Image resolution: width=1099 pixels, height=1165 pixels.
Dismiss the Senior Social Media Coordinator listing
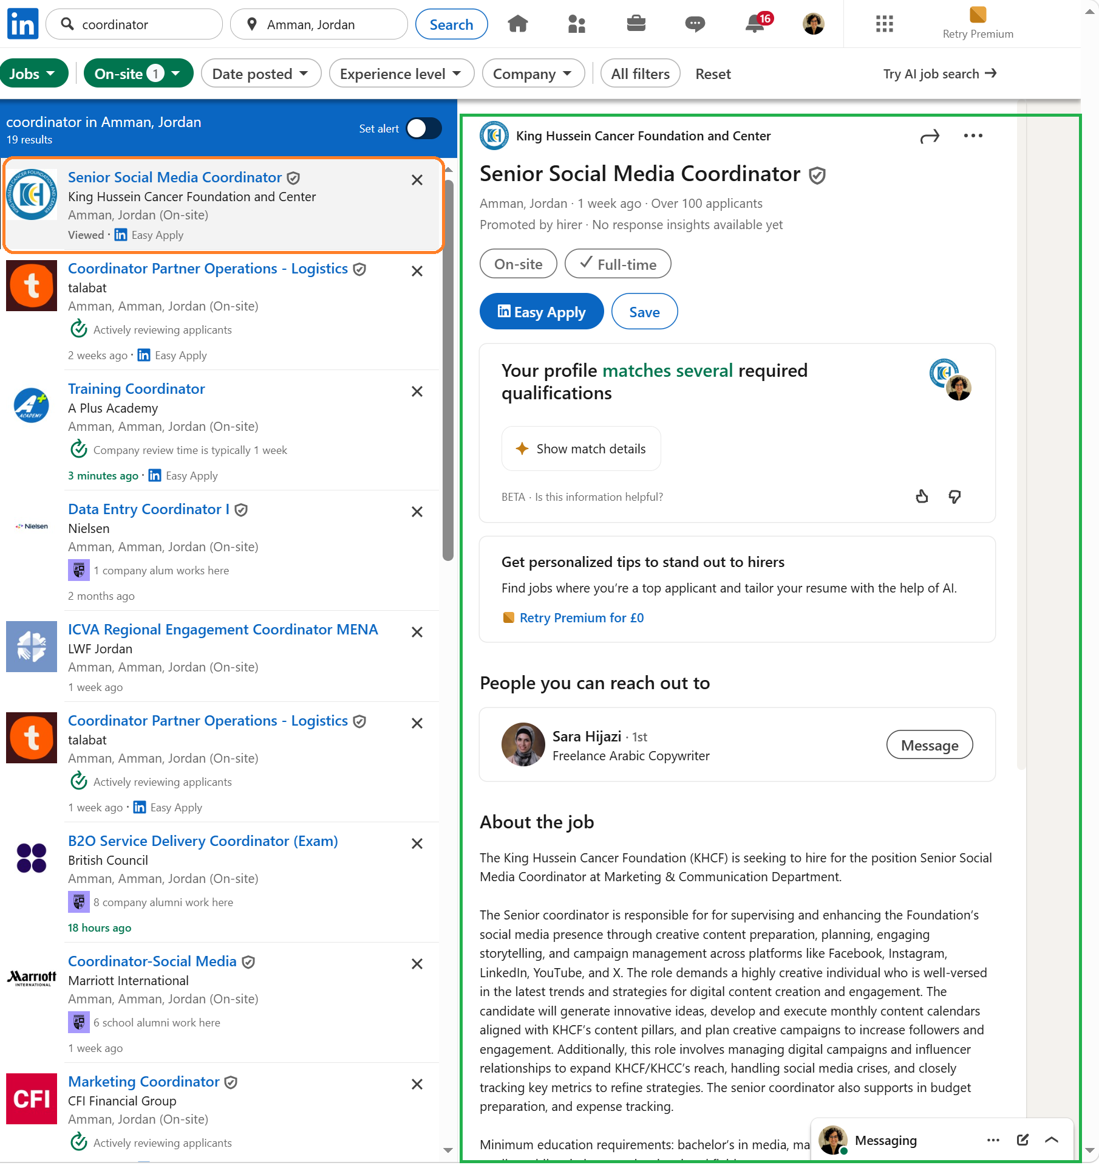coord(417,180)
